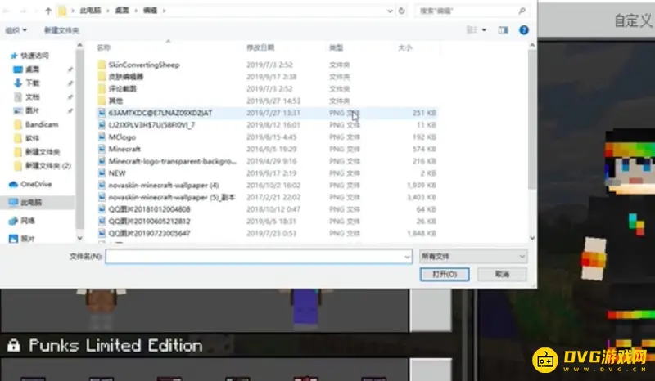Viewport: 655px width, 381px height.
Task: Open the SkinConvertingSheep folder
Action: 143,65
